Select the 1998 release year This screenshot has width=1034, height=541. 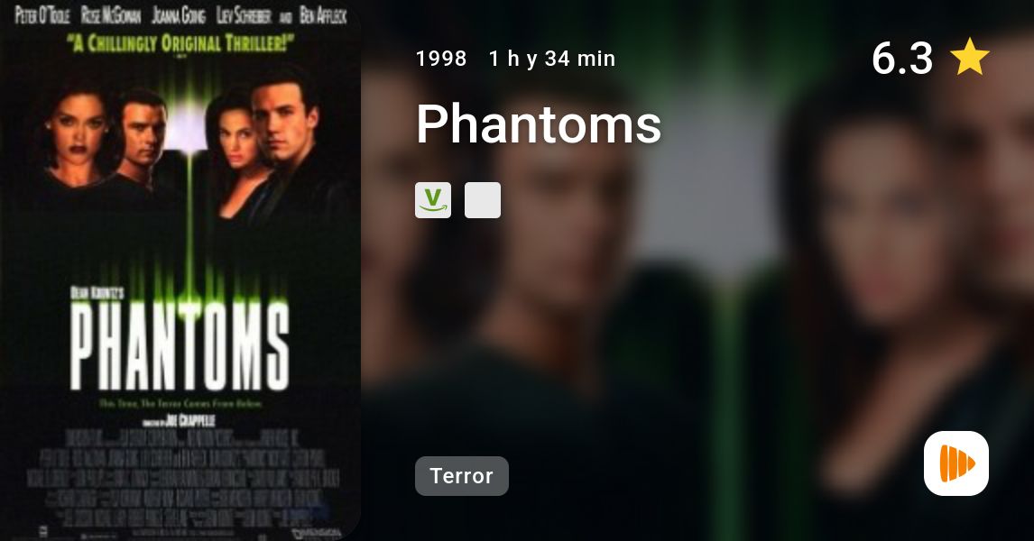click(x=441, y=59)
